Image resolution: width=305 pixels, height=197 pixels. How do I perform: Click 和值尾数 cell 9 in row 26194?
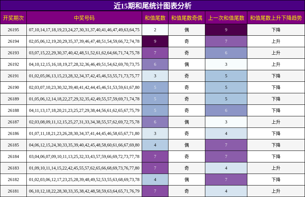[x=155, y=41]
